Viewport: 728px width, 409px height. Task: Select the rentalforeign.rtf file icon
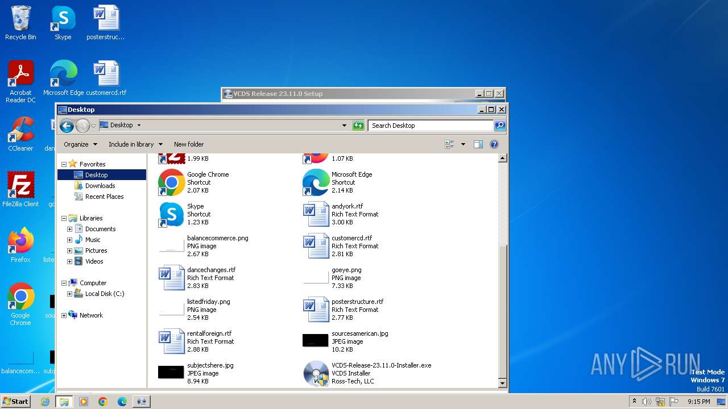point(171,341)
